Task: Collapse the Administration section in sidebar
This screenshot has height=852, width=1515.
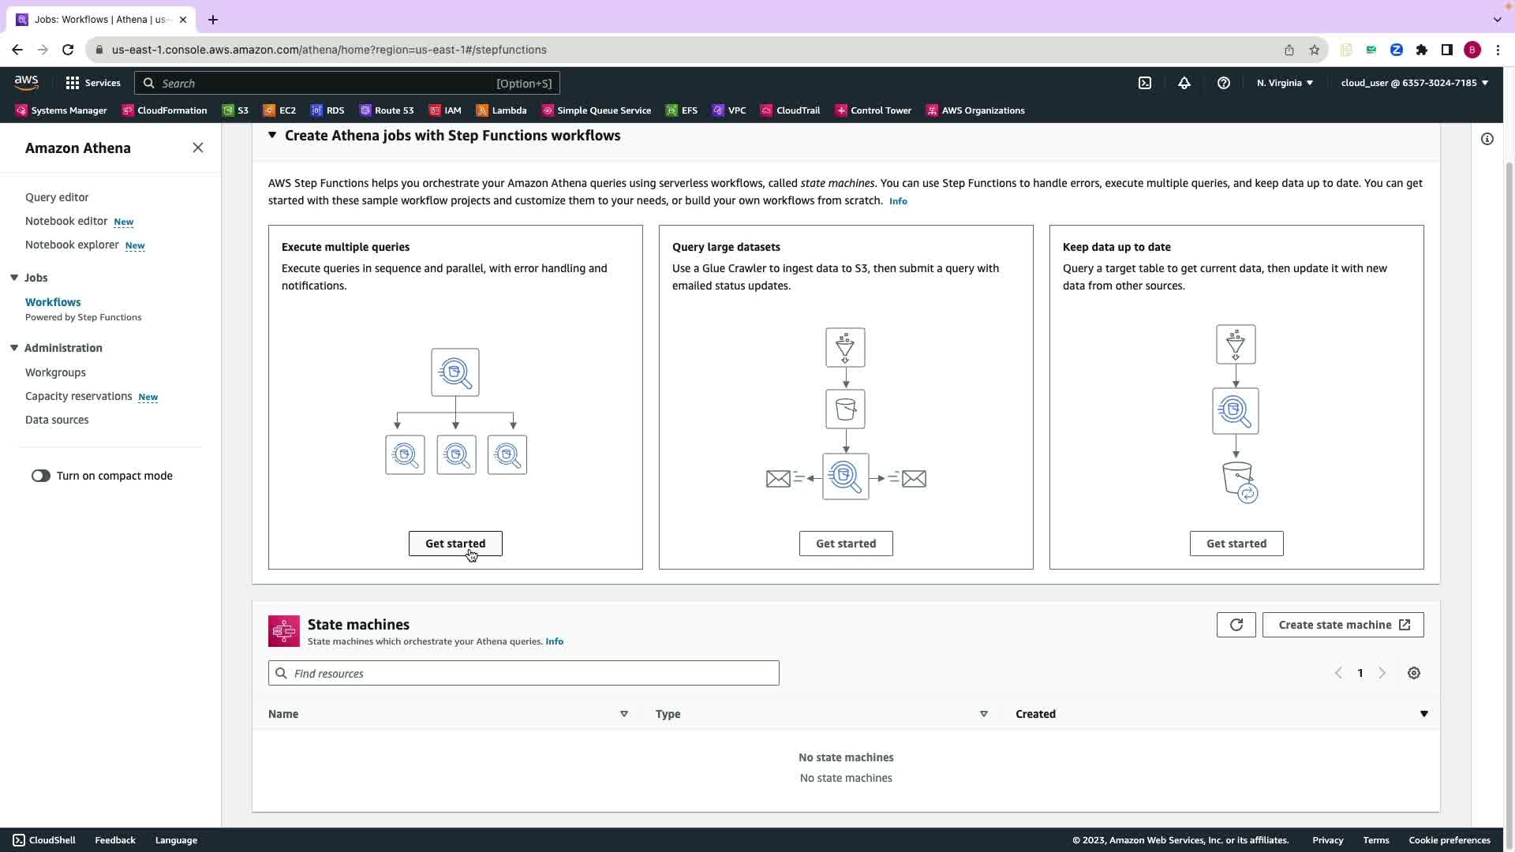Action: point(14,348)
